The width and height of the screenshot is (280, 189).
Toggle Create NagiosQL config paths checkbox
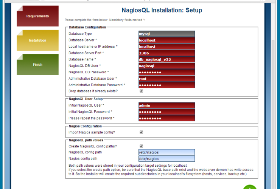point(141,146)
